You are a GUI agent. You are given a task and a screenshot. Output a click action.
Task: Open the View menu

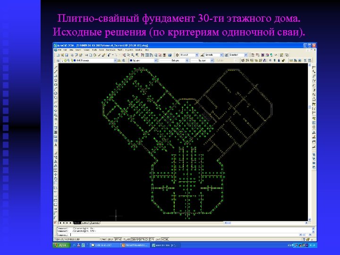tap(71, 50)
